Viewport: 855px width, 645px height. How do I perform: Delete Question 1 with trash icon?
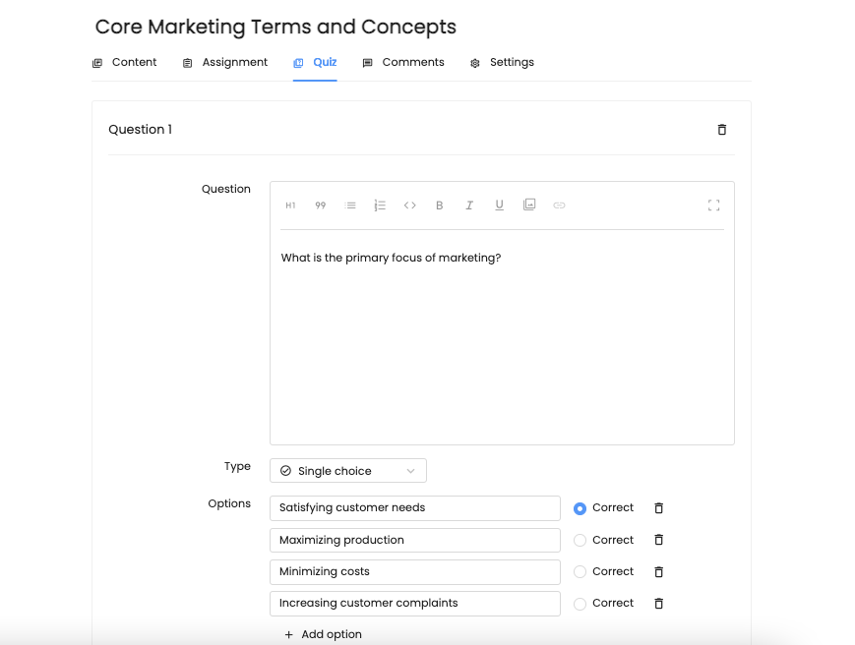pyautogui.click(x=722, y=130)
